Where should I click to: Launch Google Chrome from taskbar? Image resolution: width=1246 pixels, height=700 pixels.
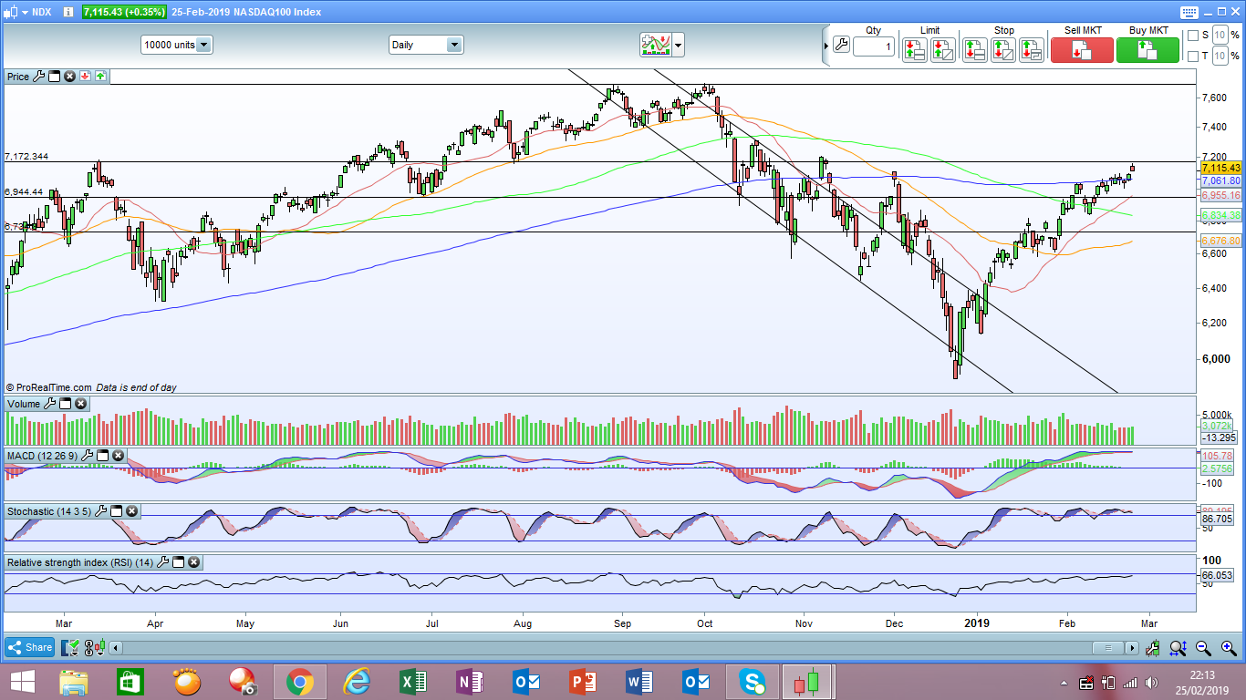tap(299, 682)
